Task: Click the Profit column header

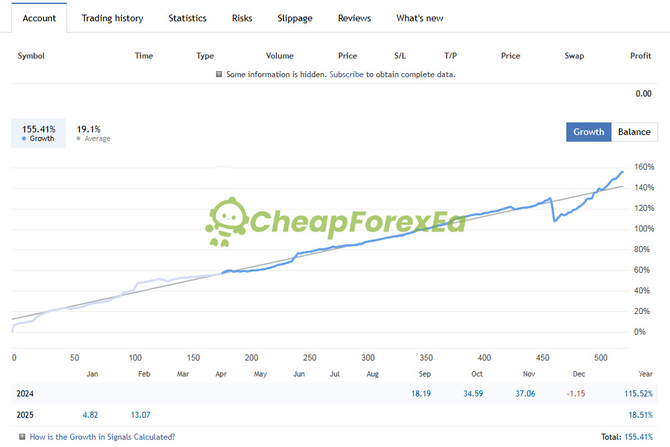Action: tap(641, 56)
